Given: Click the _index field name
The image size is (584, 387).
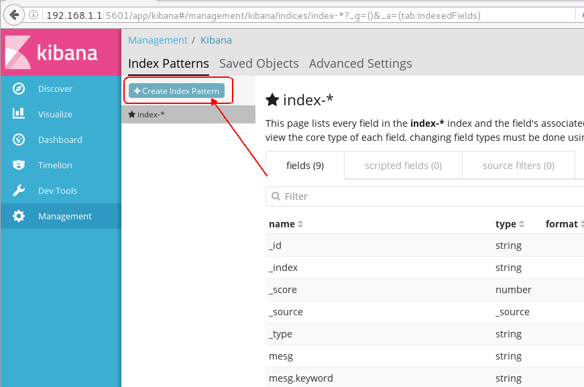Looking at the screenshot, I should [x=283, y=268].
